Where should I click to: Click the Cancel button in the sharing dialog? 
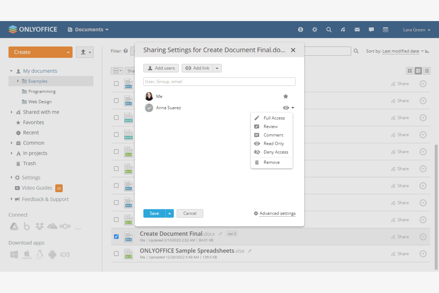click(x=190, y=213)
